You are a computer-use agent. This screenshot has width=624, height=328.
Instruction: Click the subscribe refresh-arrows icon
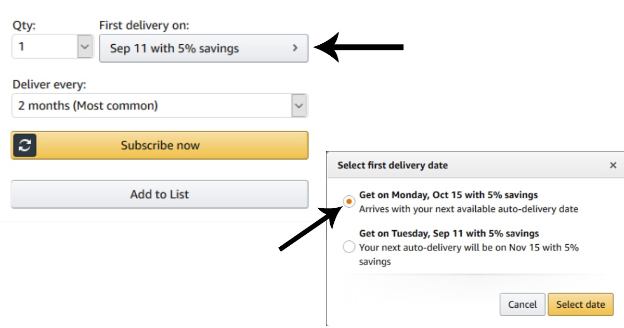[24, 145]
